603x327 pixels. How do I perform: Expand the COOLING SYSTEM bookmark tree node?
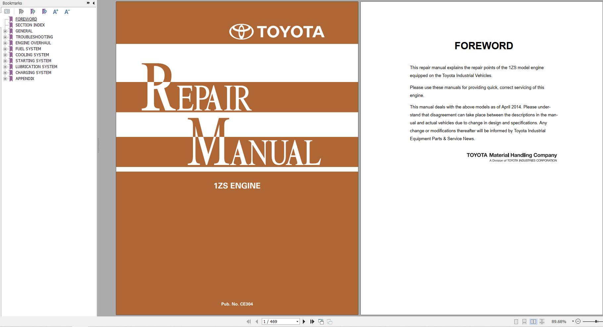[5, 55]
